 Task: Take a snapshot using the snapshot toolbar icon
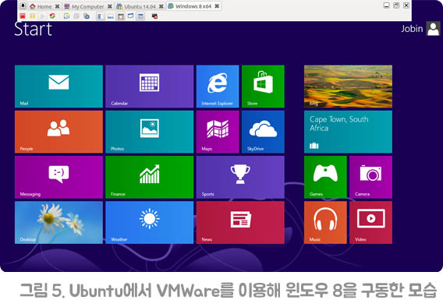[x=66, y=16]
